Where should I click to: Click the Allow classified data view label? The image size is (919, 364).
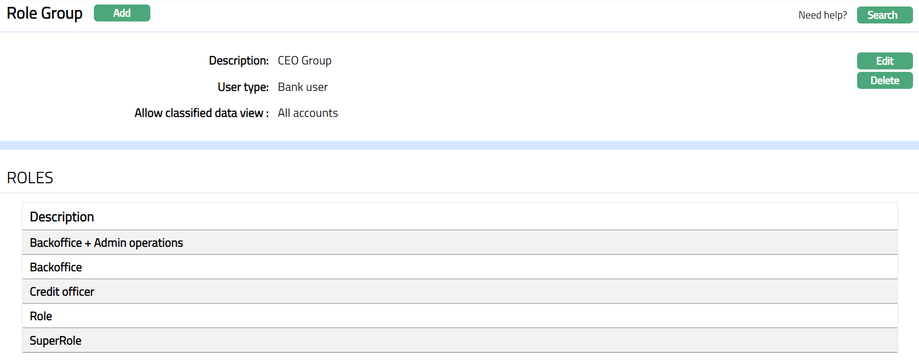pos(201,113)
